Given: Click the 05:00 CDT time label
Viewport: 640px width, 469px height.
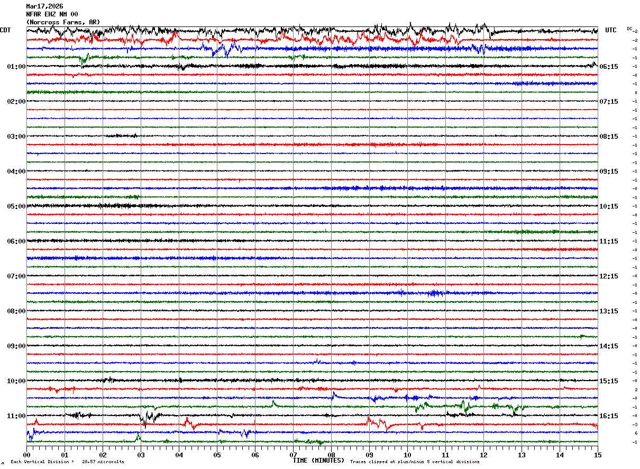Looking at the screenshot, I should coord(16,206).
